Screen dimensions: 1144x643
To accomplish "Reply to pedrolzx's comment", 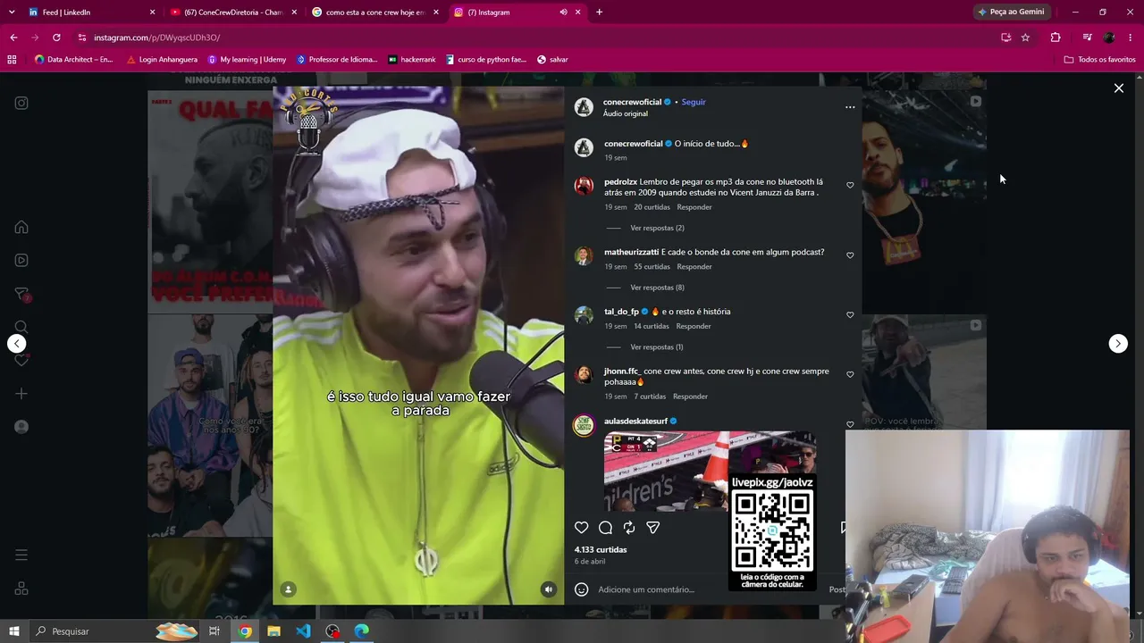I will (x=694, y=207).
